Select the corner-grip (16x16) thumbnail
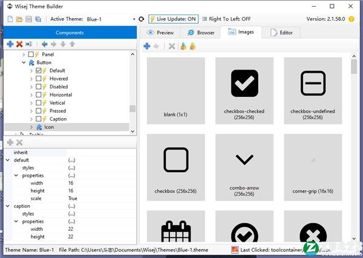 click(x=313, y=167)
